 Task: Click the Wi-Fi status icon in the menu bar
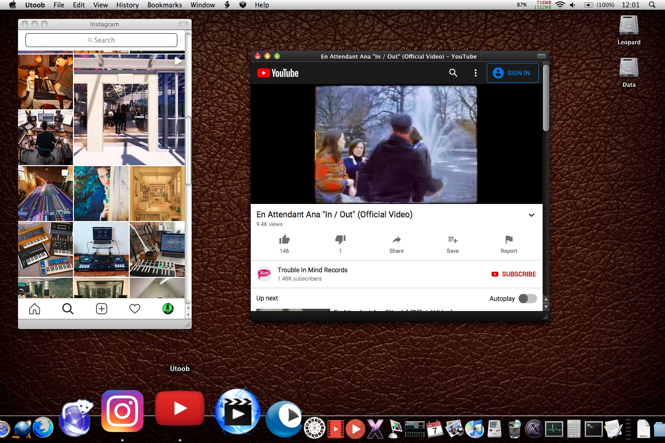(x=560, y=5)
